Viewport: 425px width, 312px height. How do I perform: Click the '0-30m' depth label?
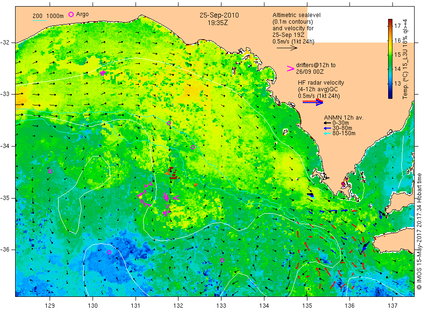[340, 123]
